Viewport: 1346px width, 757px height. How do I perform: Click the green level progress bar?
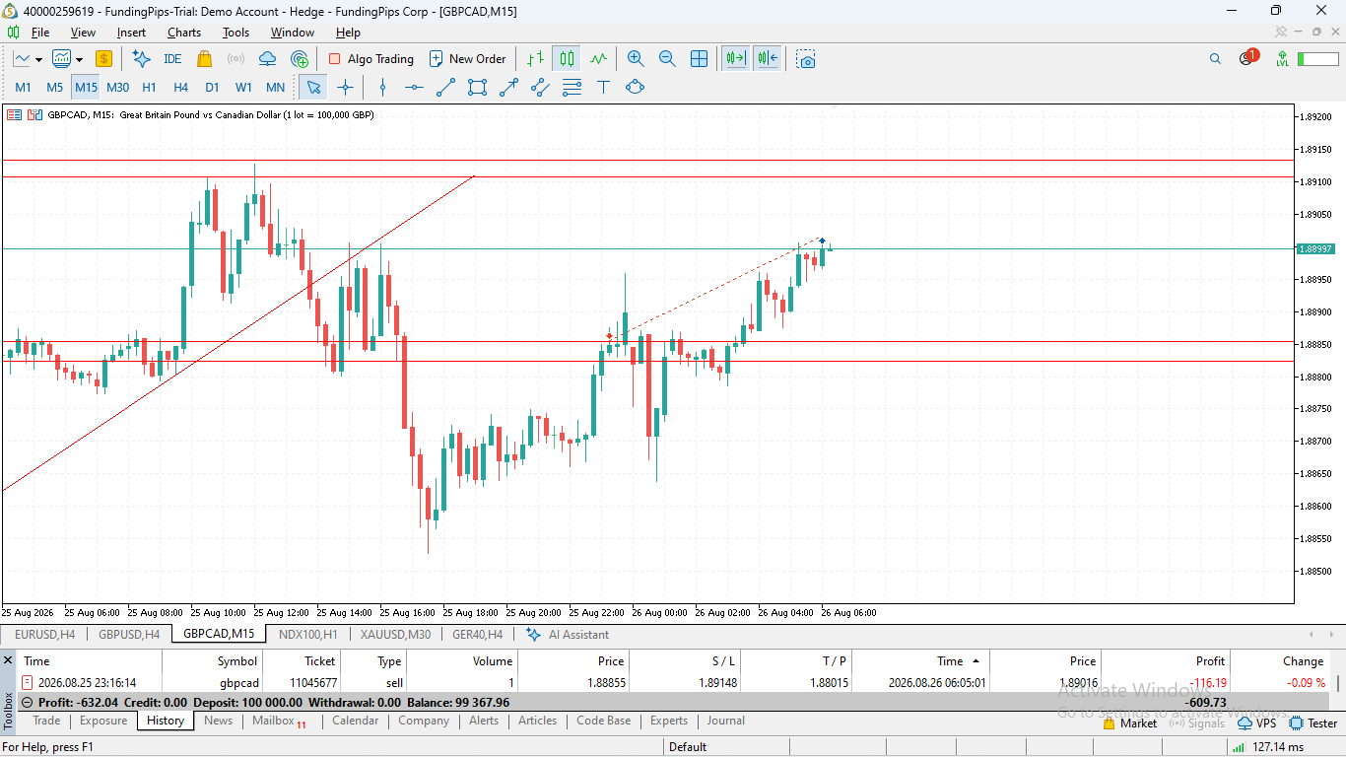click(x=1317, y=59)
